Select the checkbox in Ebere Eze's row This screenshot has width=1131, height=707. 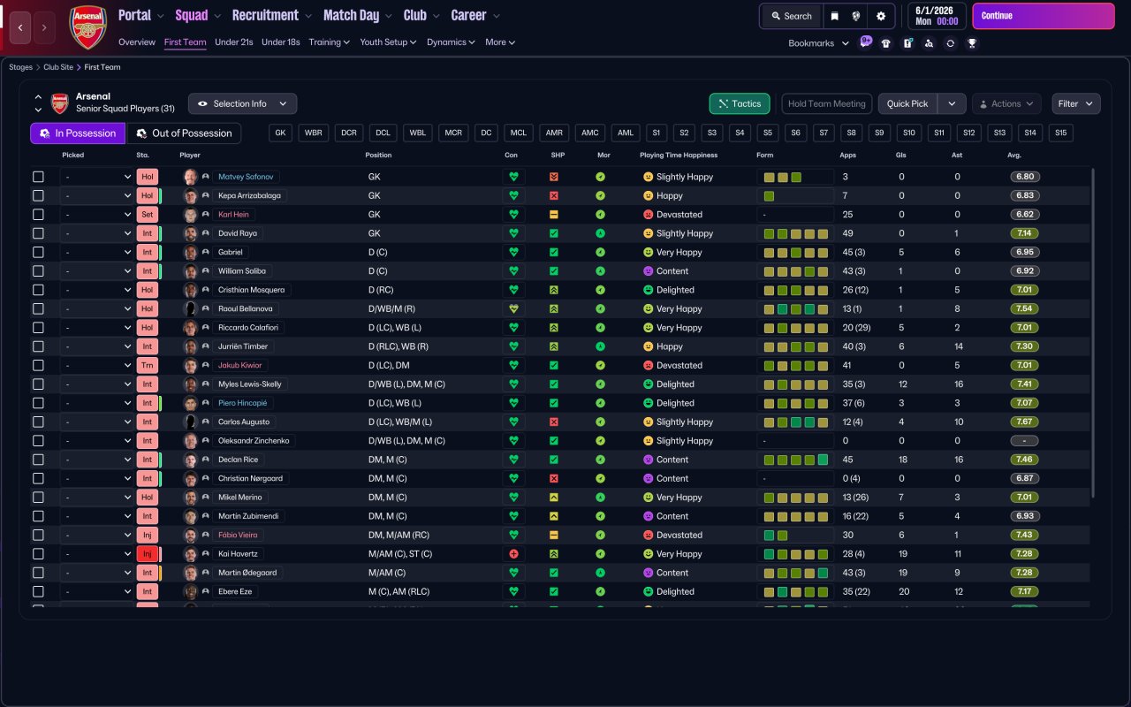pyautogui.click(x=38, y=592)
